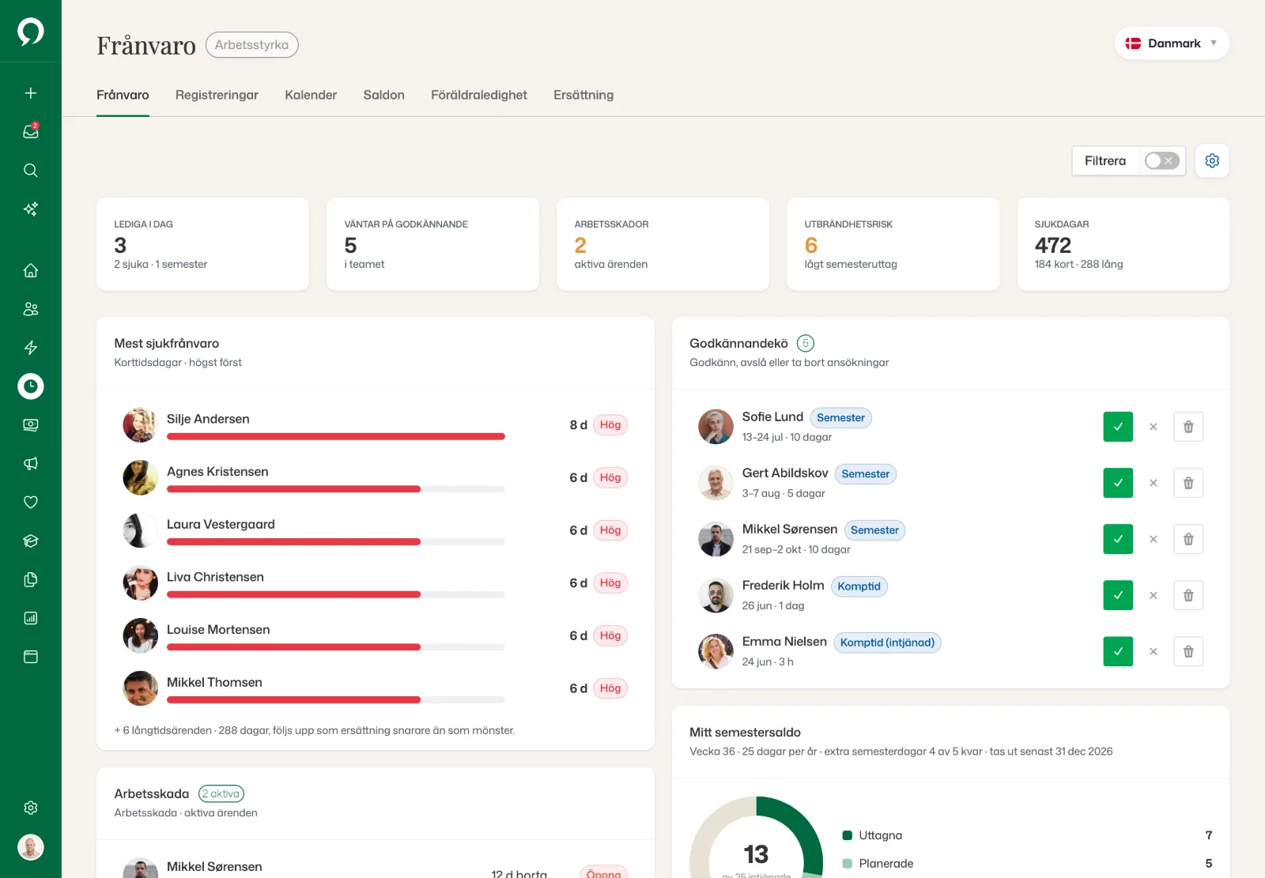Switch to the Kalender tab
Image resolution: width=1265 pixels, height=878 pixels.
(311, 95)
